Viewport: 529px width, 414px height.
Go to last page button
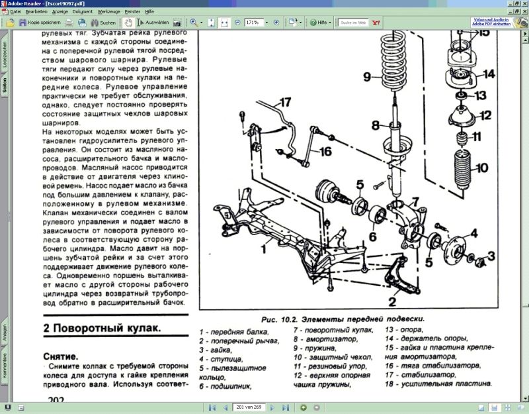(x=286, y=407)
